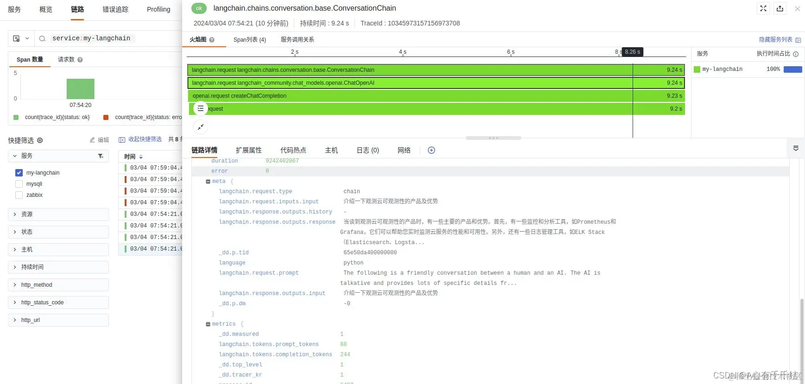Select the 日志 (0) detail tab

368,150
